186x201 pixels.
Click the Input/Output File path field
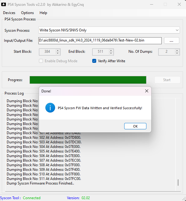click(100, 41)
